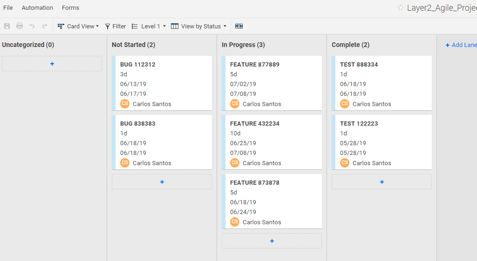
Task: Click the avatar on the BUG 112312 card
Action: coord(124,104)
